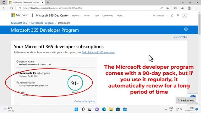Reload the page with refresh icon

point(11,8)
